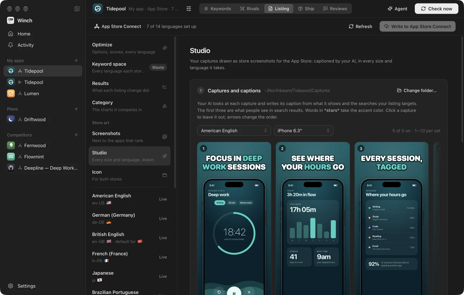Image resolution: width=464 pixels, height=295 pixels.
Task: Open the American English language dropdown
Action: tap(234, 131)
